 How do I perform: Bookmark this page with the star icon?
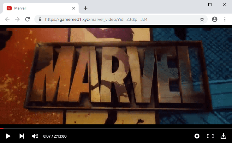[x=202, y=19]
